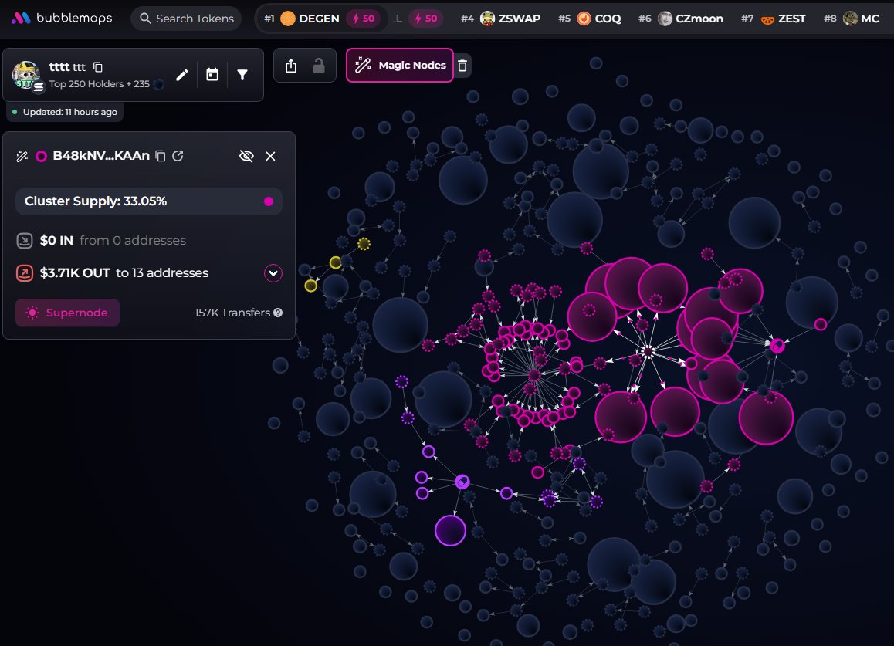Click the $3.71K OUT outflow icon

click(25, 273)
